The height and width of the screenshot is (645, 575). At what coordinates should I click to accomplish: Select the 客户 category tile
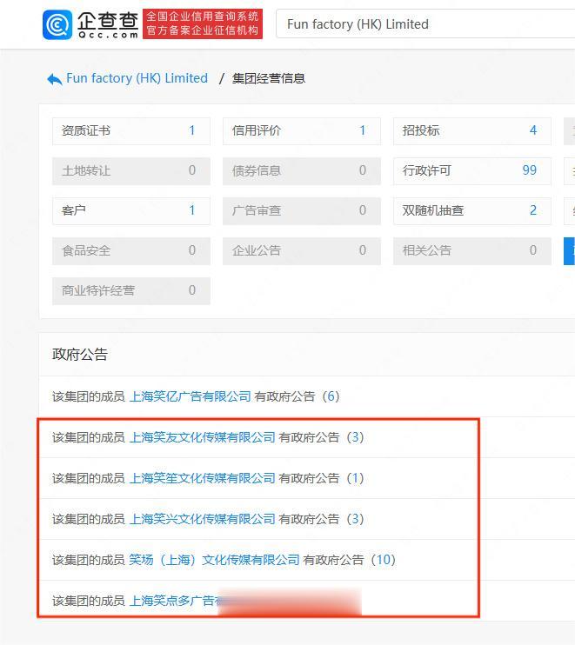(131, 210)
